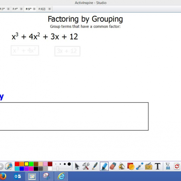Pick the orange color swatch
Image resolution: width=181 pixels, height=181 pixels.
pyautogui.click(x=22, y=164)
